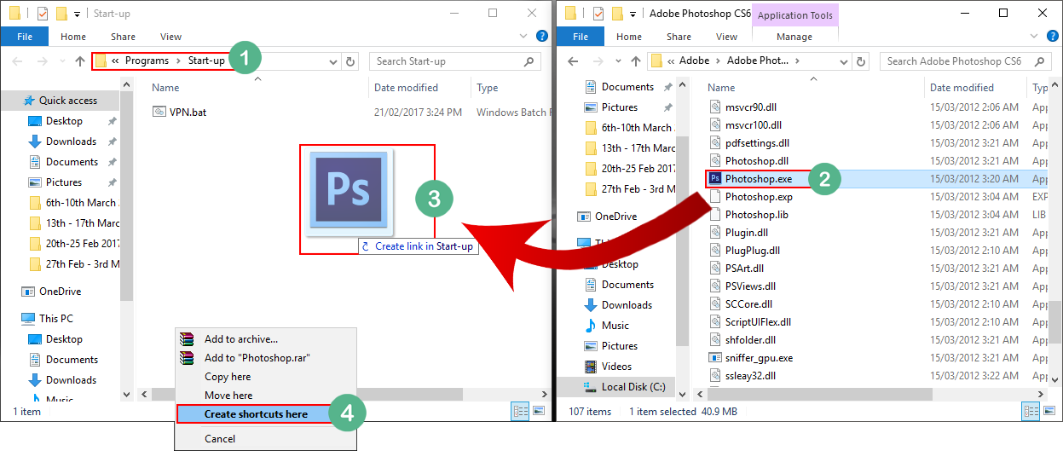Open the Home tab in Photoshop CS6 window
Viewport: 1063px width, 468px height.
coord(629,37)
